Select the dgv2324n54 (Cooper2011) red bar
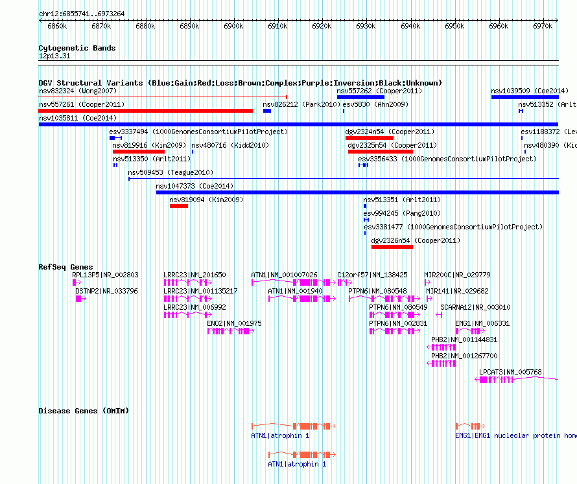Viewport: 577px width, 484px height. pos(370,138)
